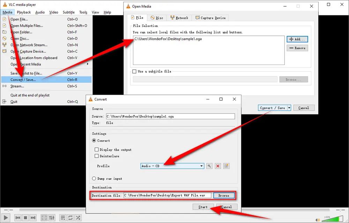The height and width of the screenshot is (223, 349).
Task: Open the Playback menu
Action: click(24, 12)
